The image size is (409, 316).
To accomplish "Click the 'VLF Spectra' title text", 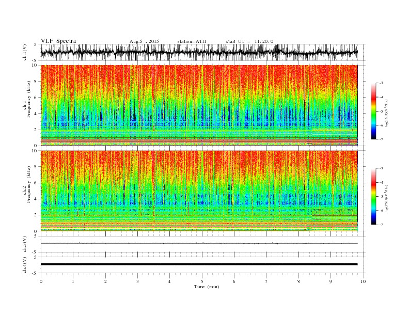I will tap(58, 41).
